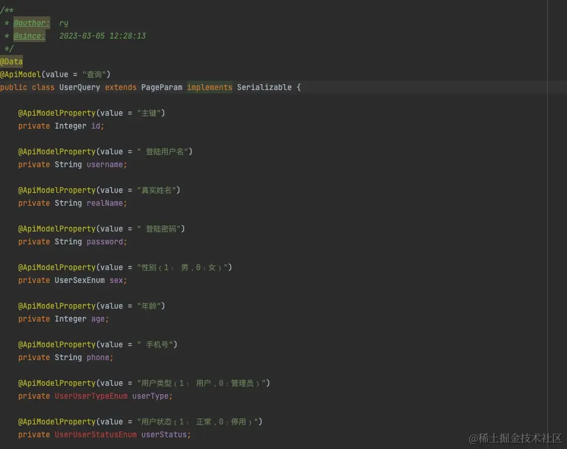Image resolution: width=567 pixels, height=449 pixels.
Task: Click the red UserUserTypeEnum type name
Action: [x=91, y=396]
